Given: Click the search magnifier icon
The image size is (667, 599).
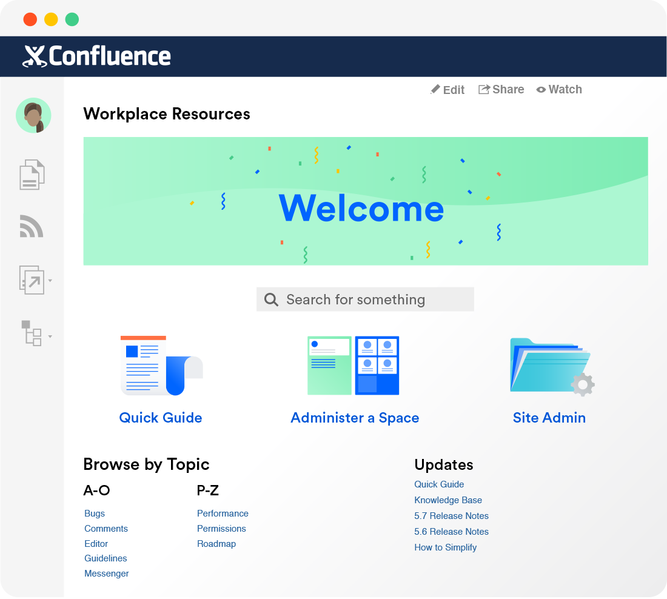Looking at the screenshot, I should coord(270,299).
